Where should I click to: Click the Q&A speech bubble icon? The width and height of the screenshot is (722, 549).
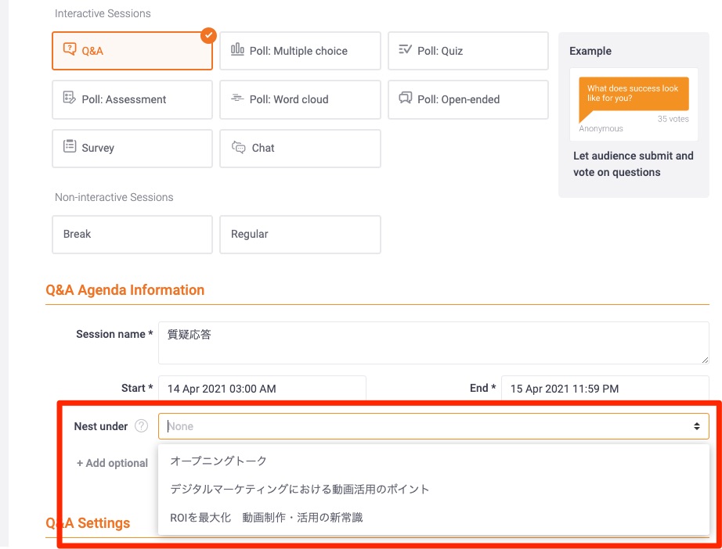[69, 51]
